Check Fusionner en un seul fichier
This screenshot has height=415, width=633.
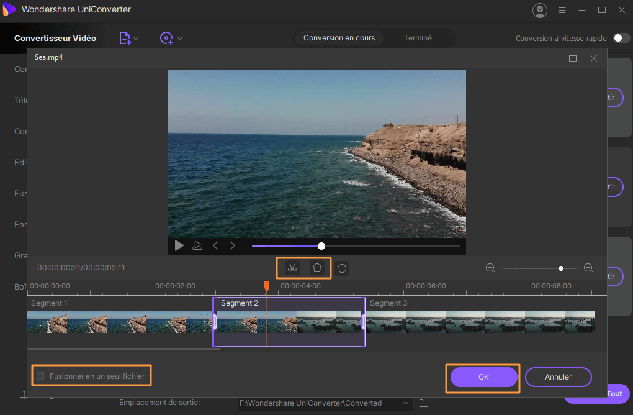[x=41, y=376]
